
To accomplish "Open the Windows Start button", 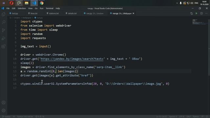I will click(x=4, y=3).
